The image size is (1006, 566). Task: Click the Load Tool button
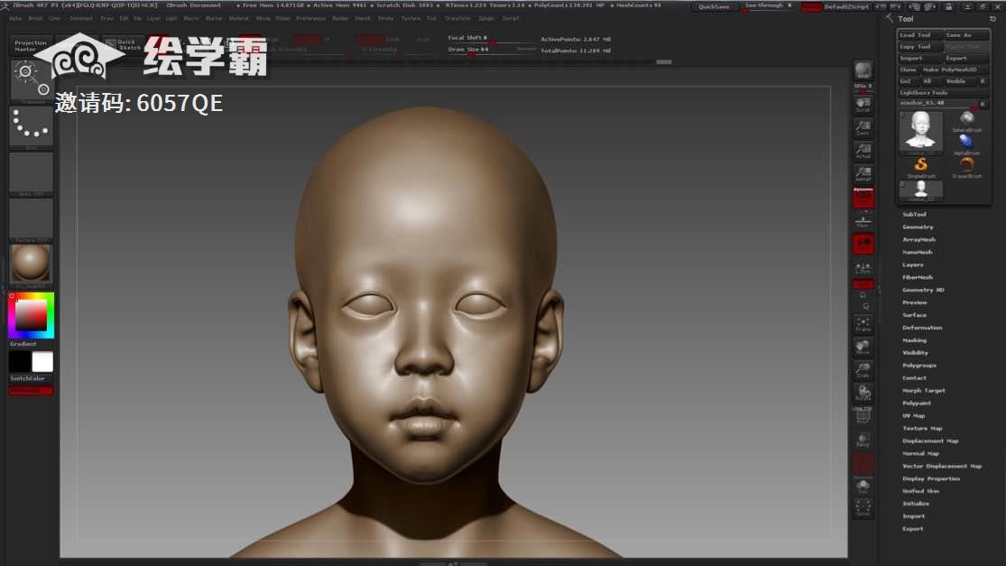[918, 35]
